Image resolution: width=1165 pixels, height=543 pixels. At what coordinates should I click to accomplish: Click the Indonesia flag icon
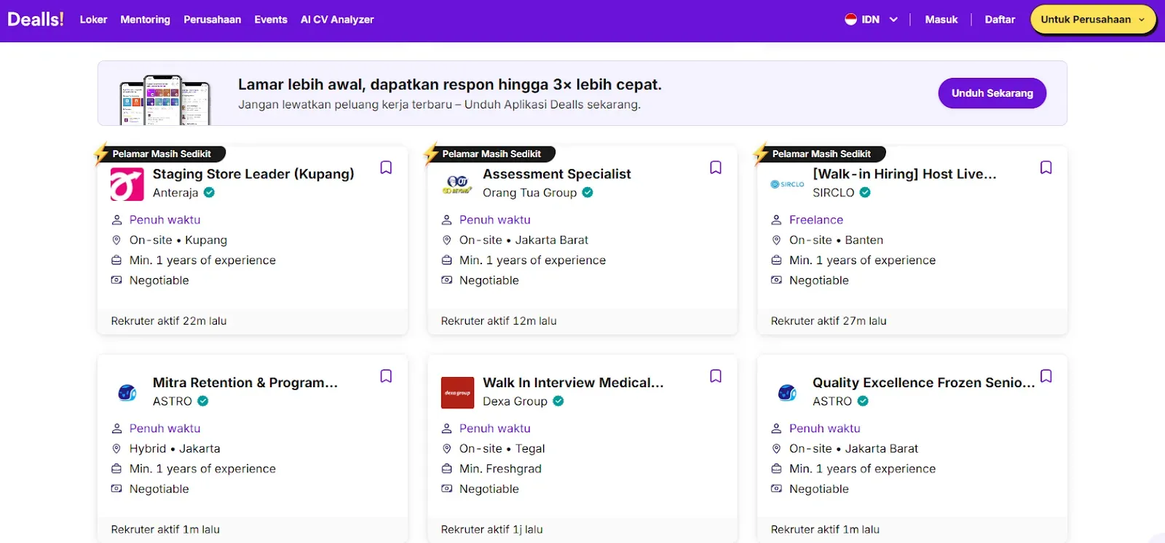(x=850, y=20)
